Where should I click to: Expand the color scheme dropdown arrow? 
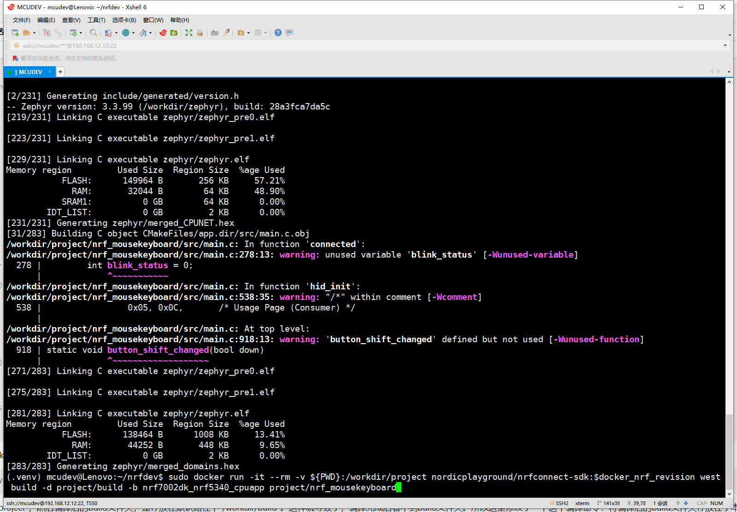[x=116, y=33]
